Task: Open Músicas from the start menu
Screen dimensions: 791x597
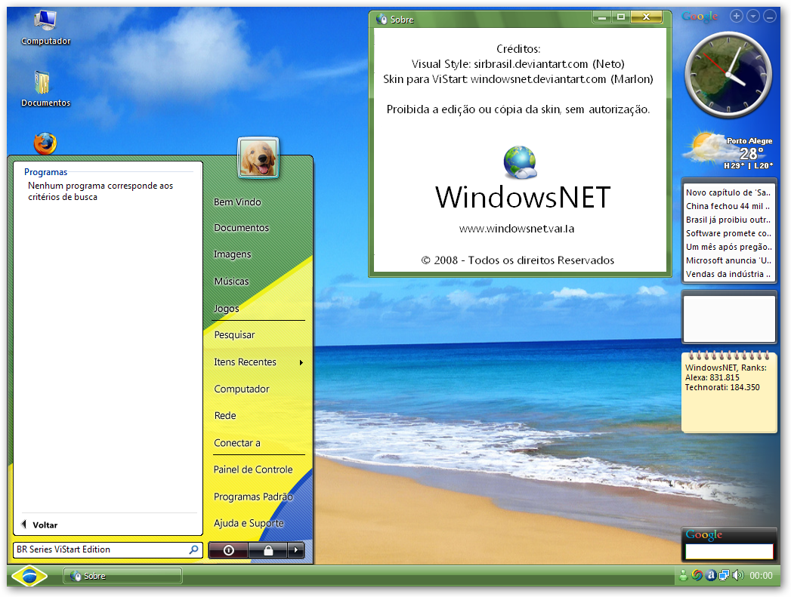Action: pyautogui.click(x=231, y=281)
